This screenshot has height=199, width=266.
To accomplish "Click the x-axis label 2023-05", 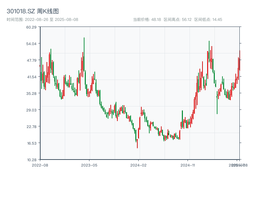I will click(x=89, y=165).
